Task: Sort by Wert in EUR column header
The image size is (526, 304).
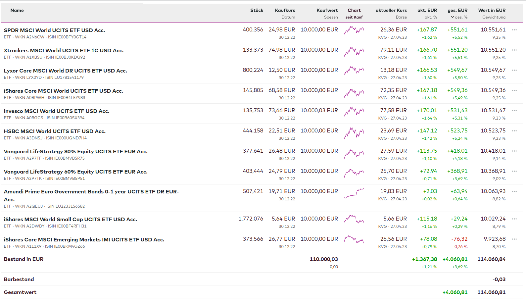Action: (x=492, y=11)
